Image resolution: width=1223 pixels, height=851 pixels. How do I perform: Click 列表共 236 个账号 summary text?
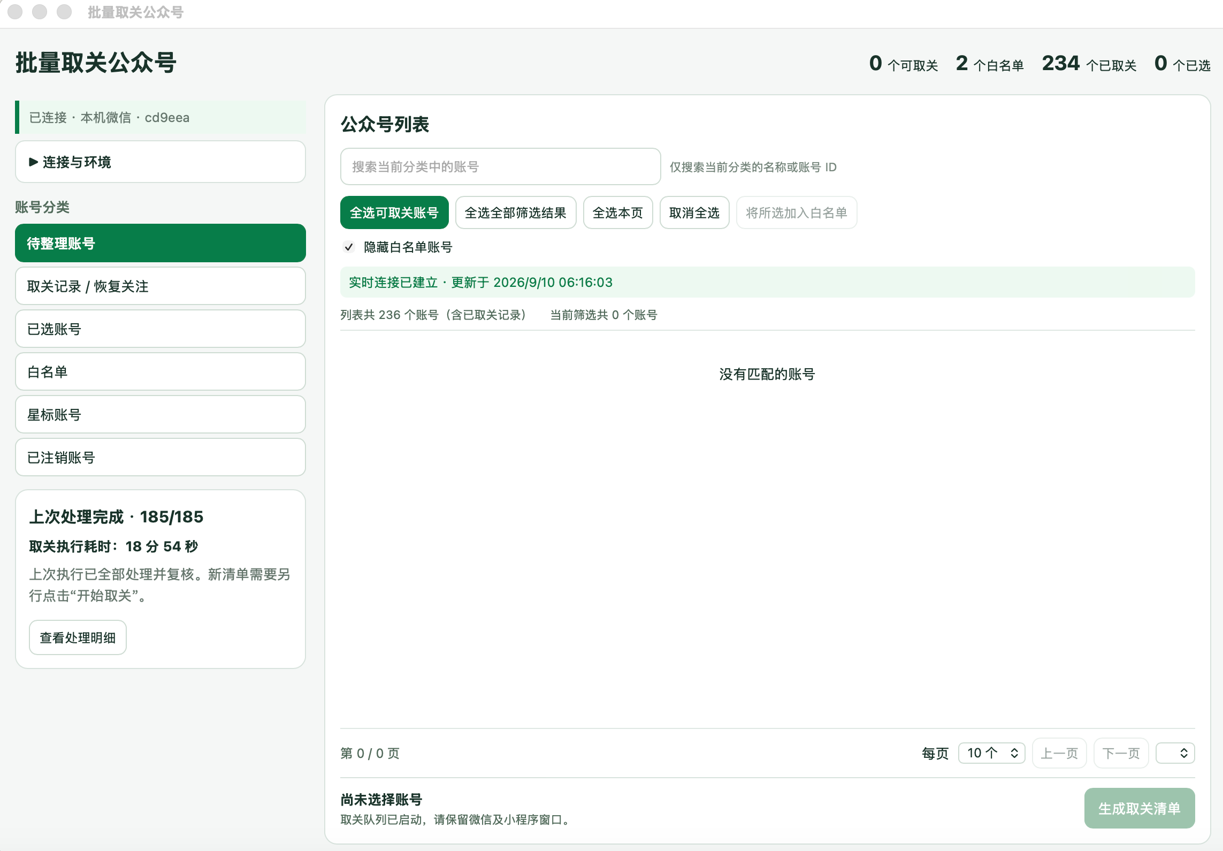433,315
